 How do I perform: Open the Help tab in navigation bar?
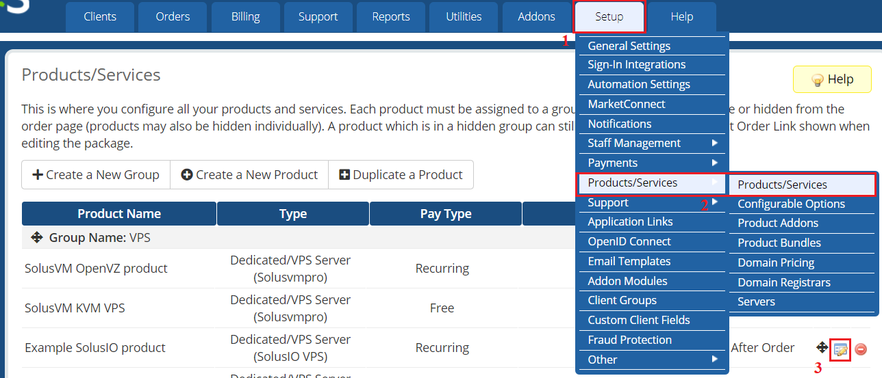point(682,16)
